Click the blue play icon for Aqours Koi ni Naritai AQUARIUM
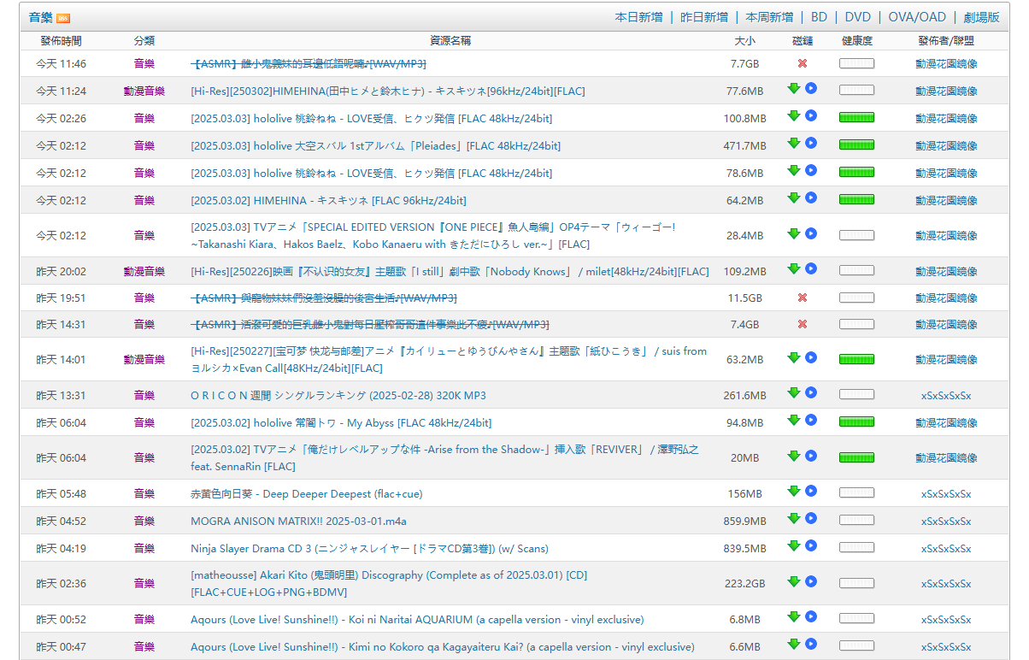Viewport: 1029px width, 660px height. (811, 617)
